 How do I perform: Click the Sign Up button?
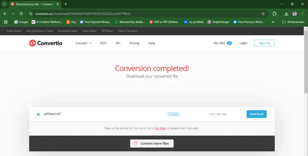pyautogui.click(x=264, y=43)
